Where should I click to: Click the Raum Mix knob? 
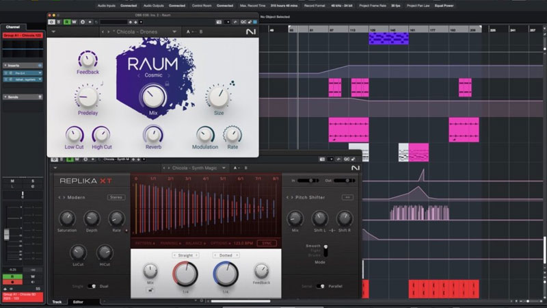pos(152,97)
